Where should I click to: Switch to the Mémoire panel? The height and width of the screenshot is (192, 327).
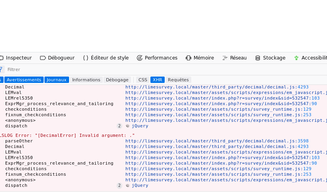[200, 58]
